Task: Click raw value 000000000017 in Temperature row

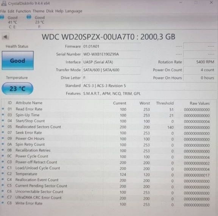Action: [196, 175]
